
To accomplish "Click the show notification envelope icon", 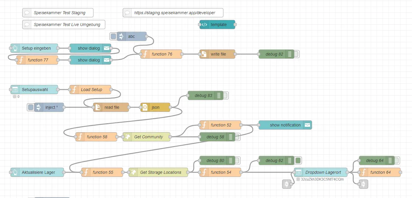I will pos(307,125).
